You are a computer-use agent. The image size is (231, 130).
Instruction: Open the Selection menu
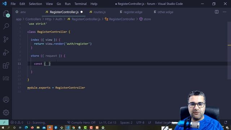point(35,4)
